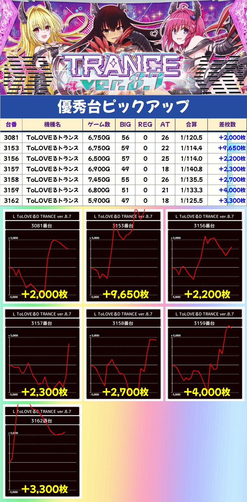
Task: Click the 差枚数 column header
Action: click(x=227, y=125)
